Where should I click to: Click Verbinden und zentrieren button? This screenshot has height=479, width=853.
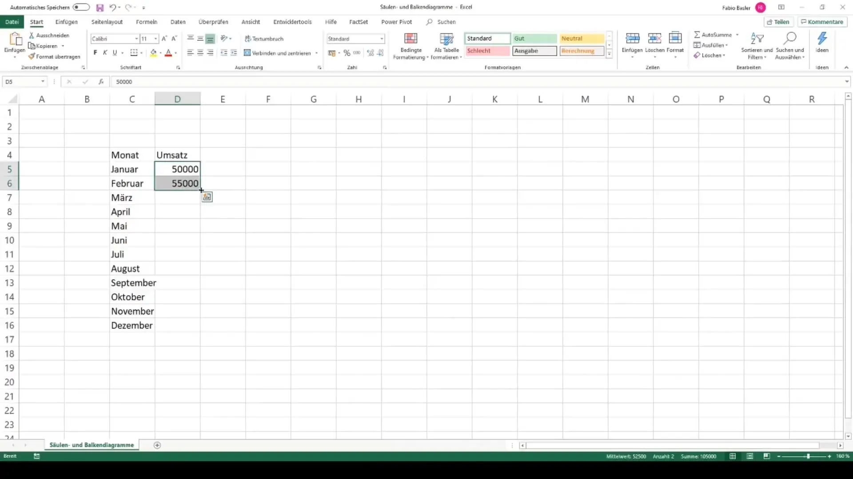tap(278, 53)
